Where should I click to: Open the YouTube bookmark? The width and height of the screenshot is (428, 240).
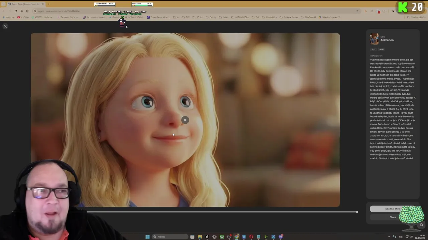[23, 17]
